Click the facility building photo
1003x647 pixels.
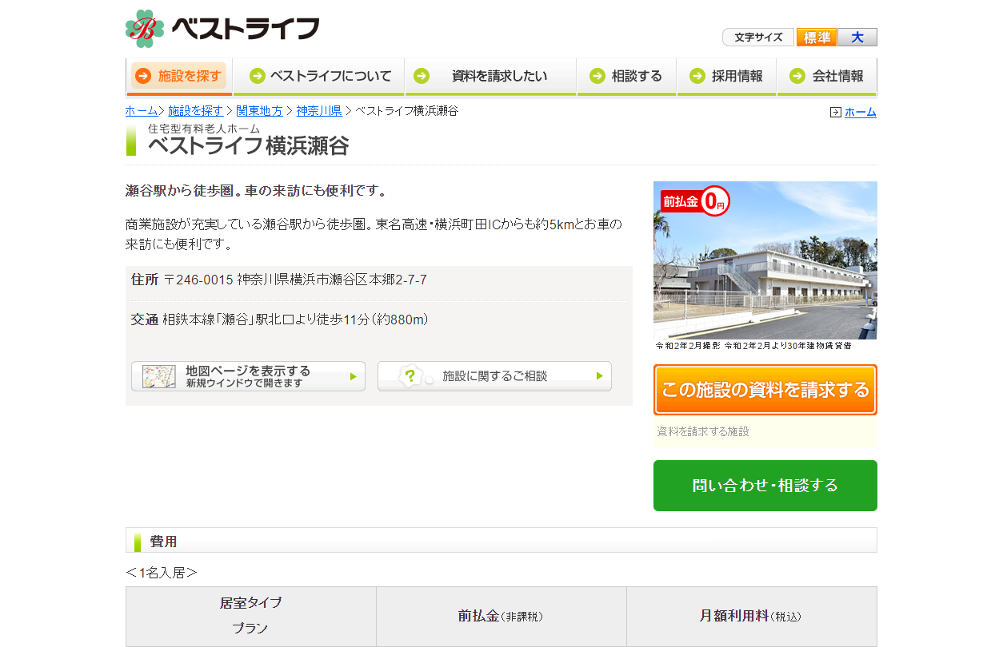pos(765,260)
